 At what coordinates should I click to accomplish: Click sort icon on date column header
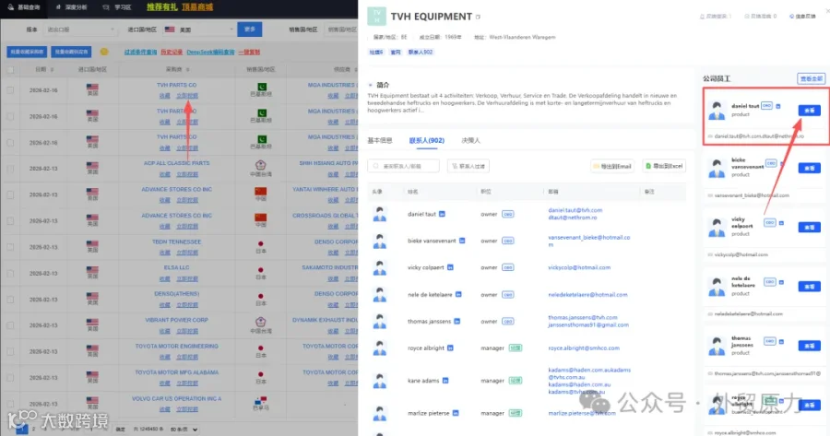point(52,69)
